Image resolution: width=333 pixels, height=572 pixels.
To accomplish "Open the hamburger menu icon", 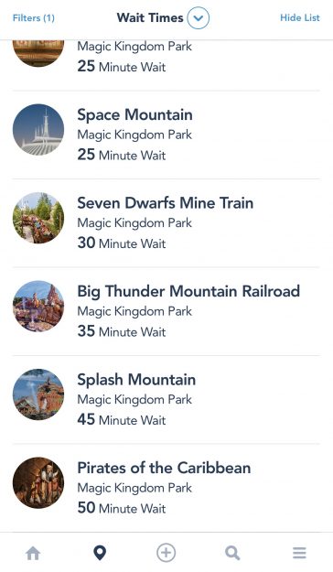I will (x=299, y=553).
